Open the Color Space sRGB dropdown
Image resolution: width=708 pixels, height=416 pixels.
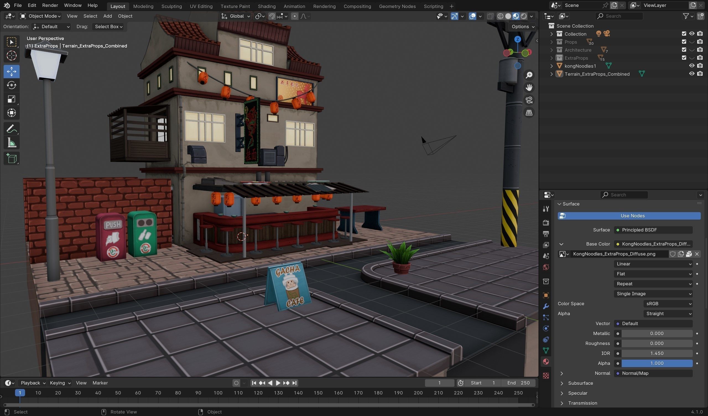pos(668,304)
